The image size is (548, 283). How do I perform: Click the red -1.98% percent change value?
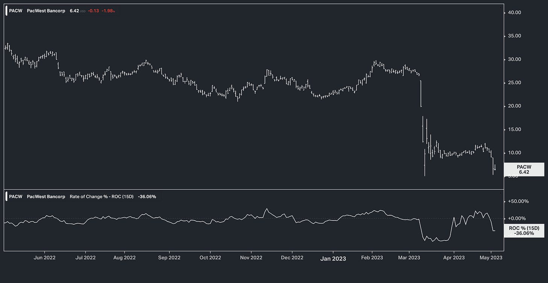pos(108,11)
